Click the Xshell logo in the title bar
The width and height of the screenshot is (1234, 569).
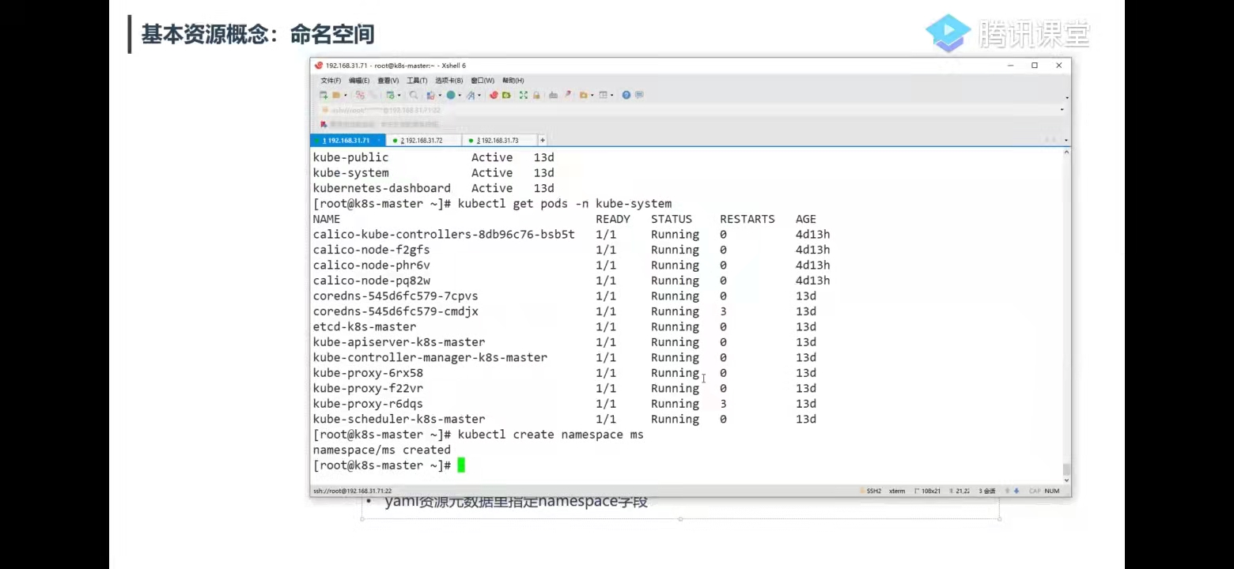[319, 66]
